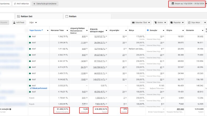Click conversion value 143.070,14 TL
This screenshot has height=116, width=207.
coord(99,79)
